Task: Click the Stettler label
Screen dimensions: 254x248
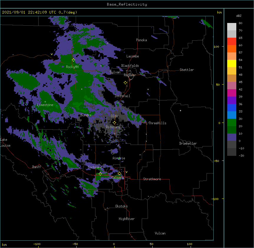Action: click(187, 70)
